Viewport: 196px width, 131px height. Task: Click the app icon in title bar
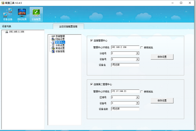point(3,3)
